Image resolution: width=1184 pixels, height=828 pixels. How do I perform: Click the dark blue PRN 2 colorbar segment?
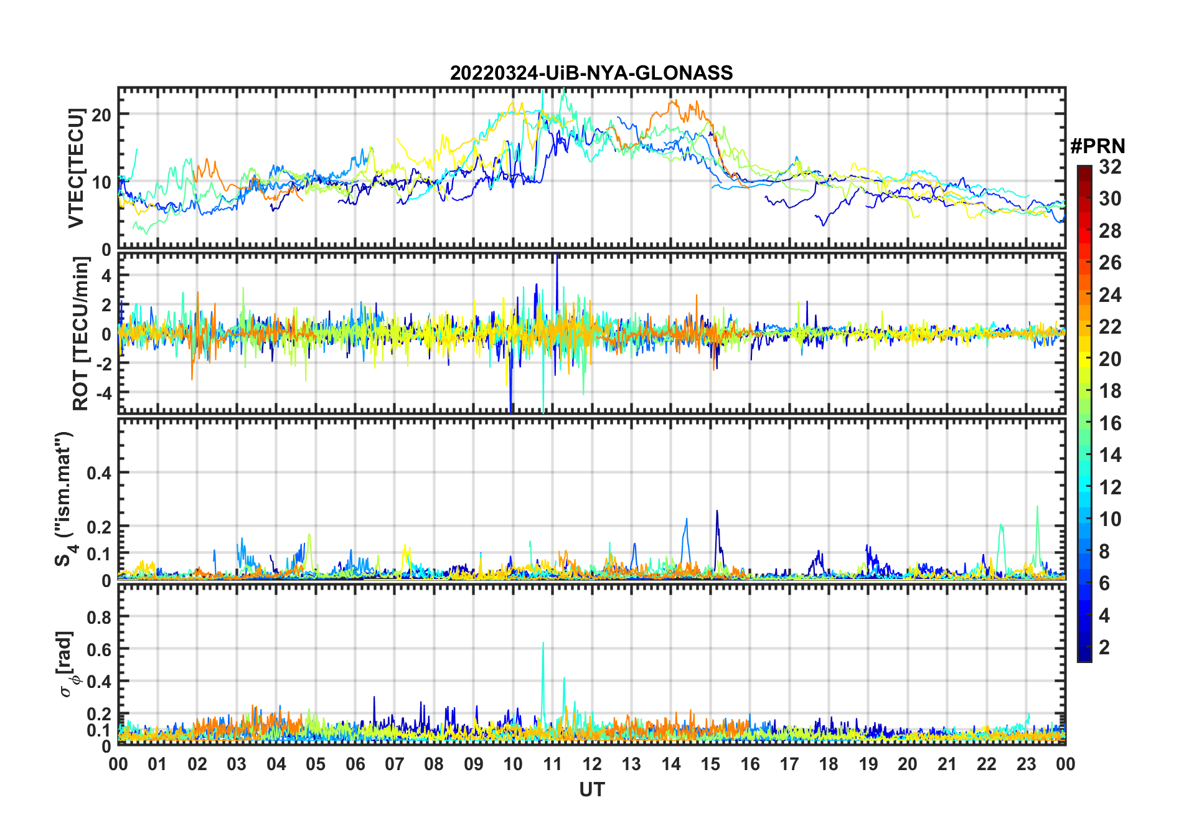pyautogui.click(x=1084, y=646)
